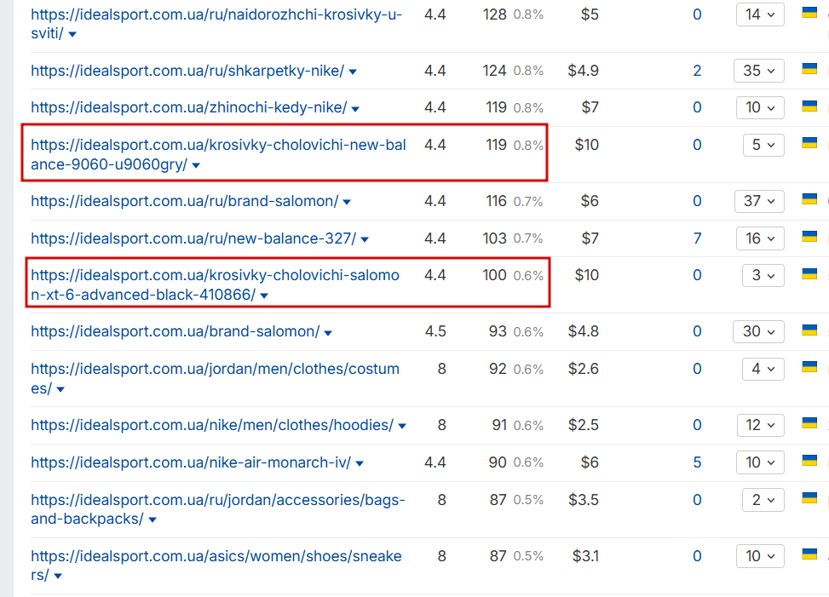Click traffic value 116 in ru/brand-salomon row
The height and width of the screenshot is (597, 829).
point(496,201)
